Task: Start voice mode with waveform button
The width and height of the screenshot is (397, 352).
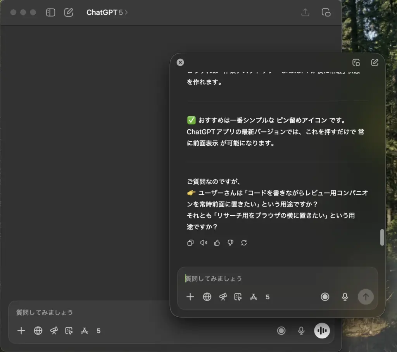Action: pyautogui.click(x=322, y=330)
